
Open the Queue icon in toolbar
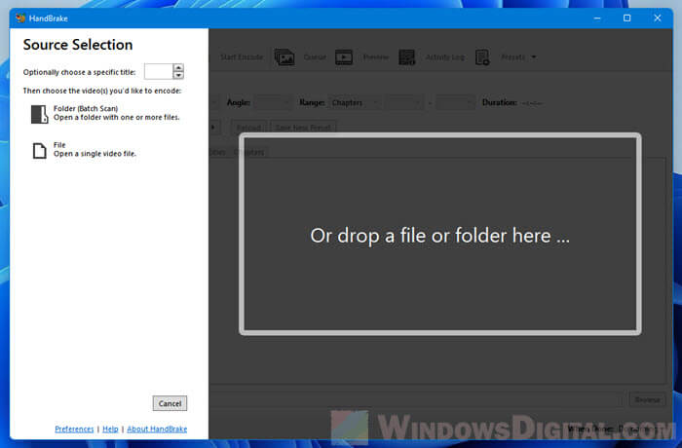point(284,57)
